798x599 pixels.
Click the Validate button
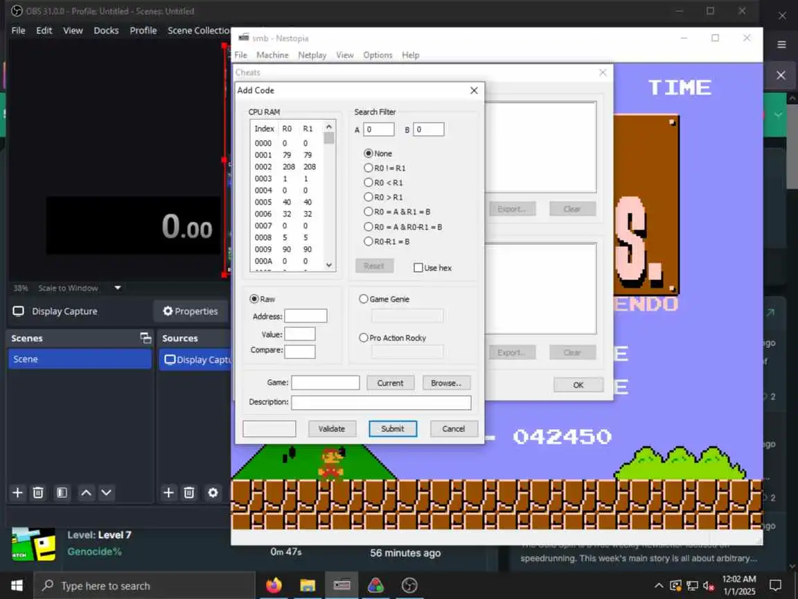coord(332,429)
